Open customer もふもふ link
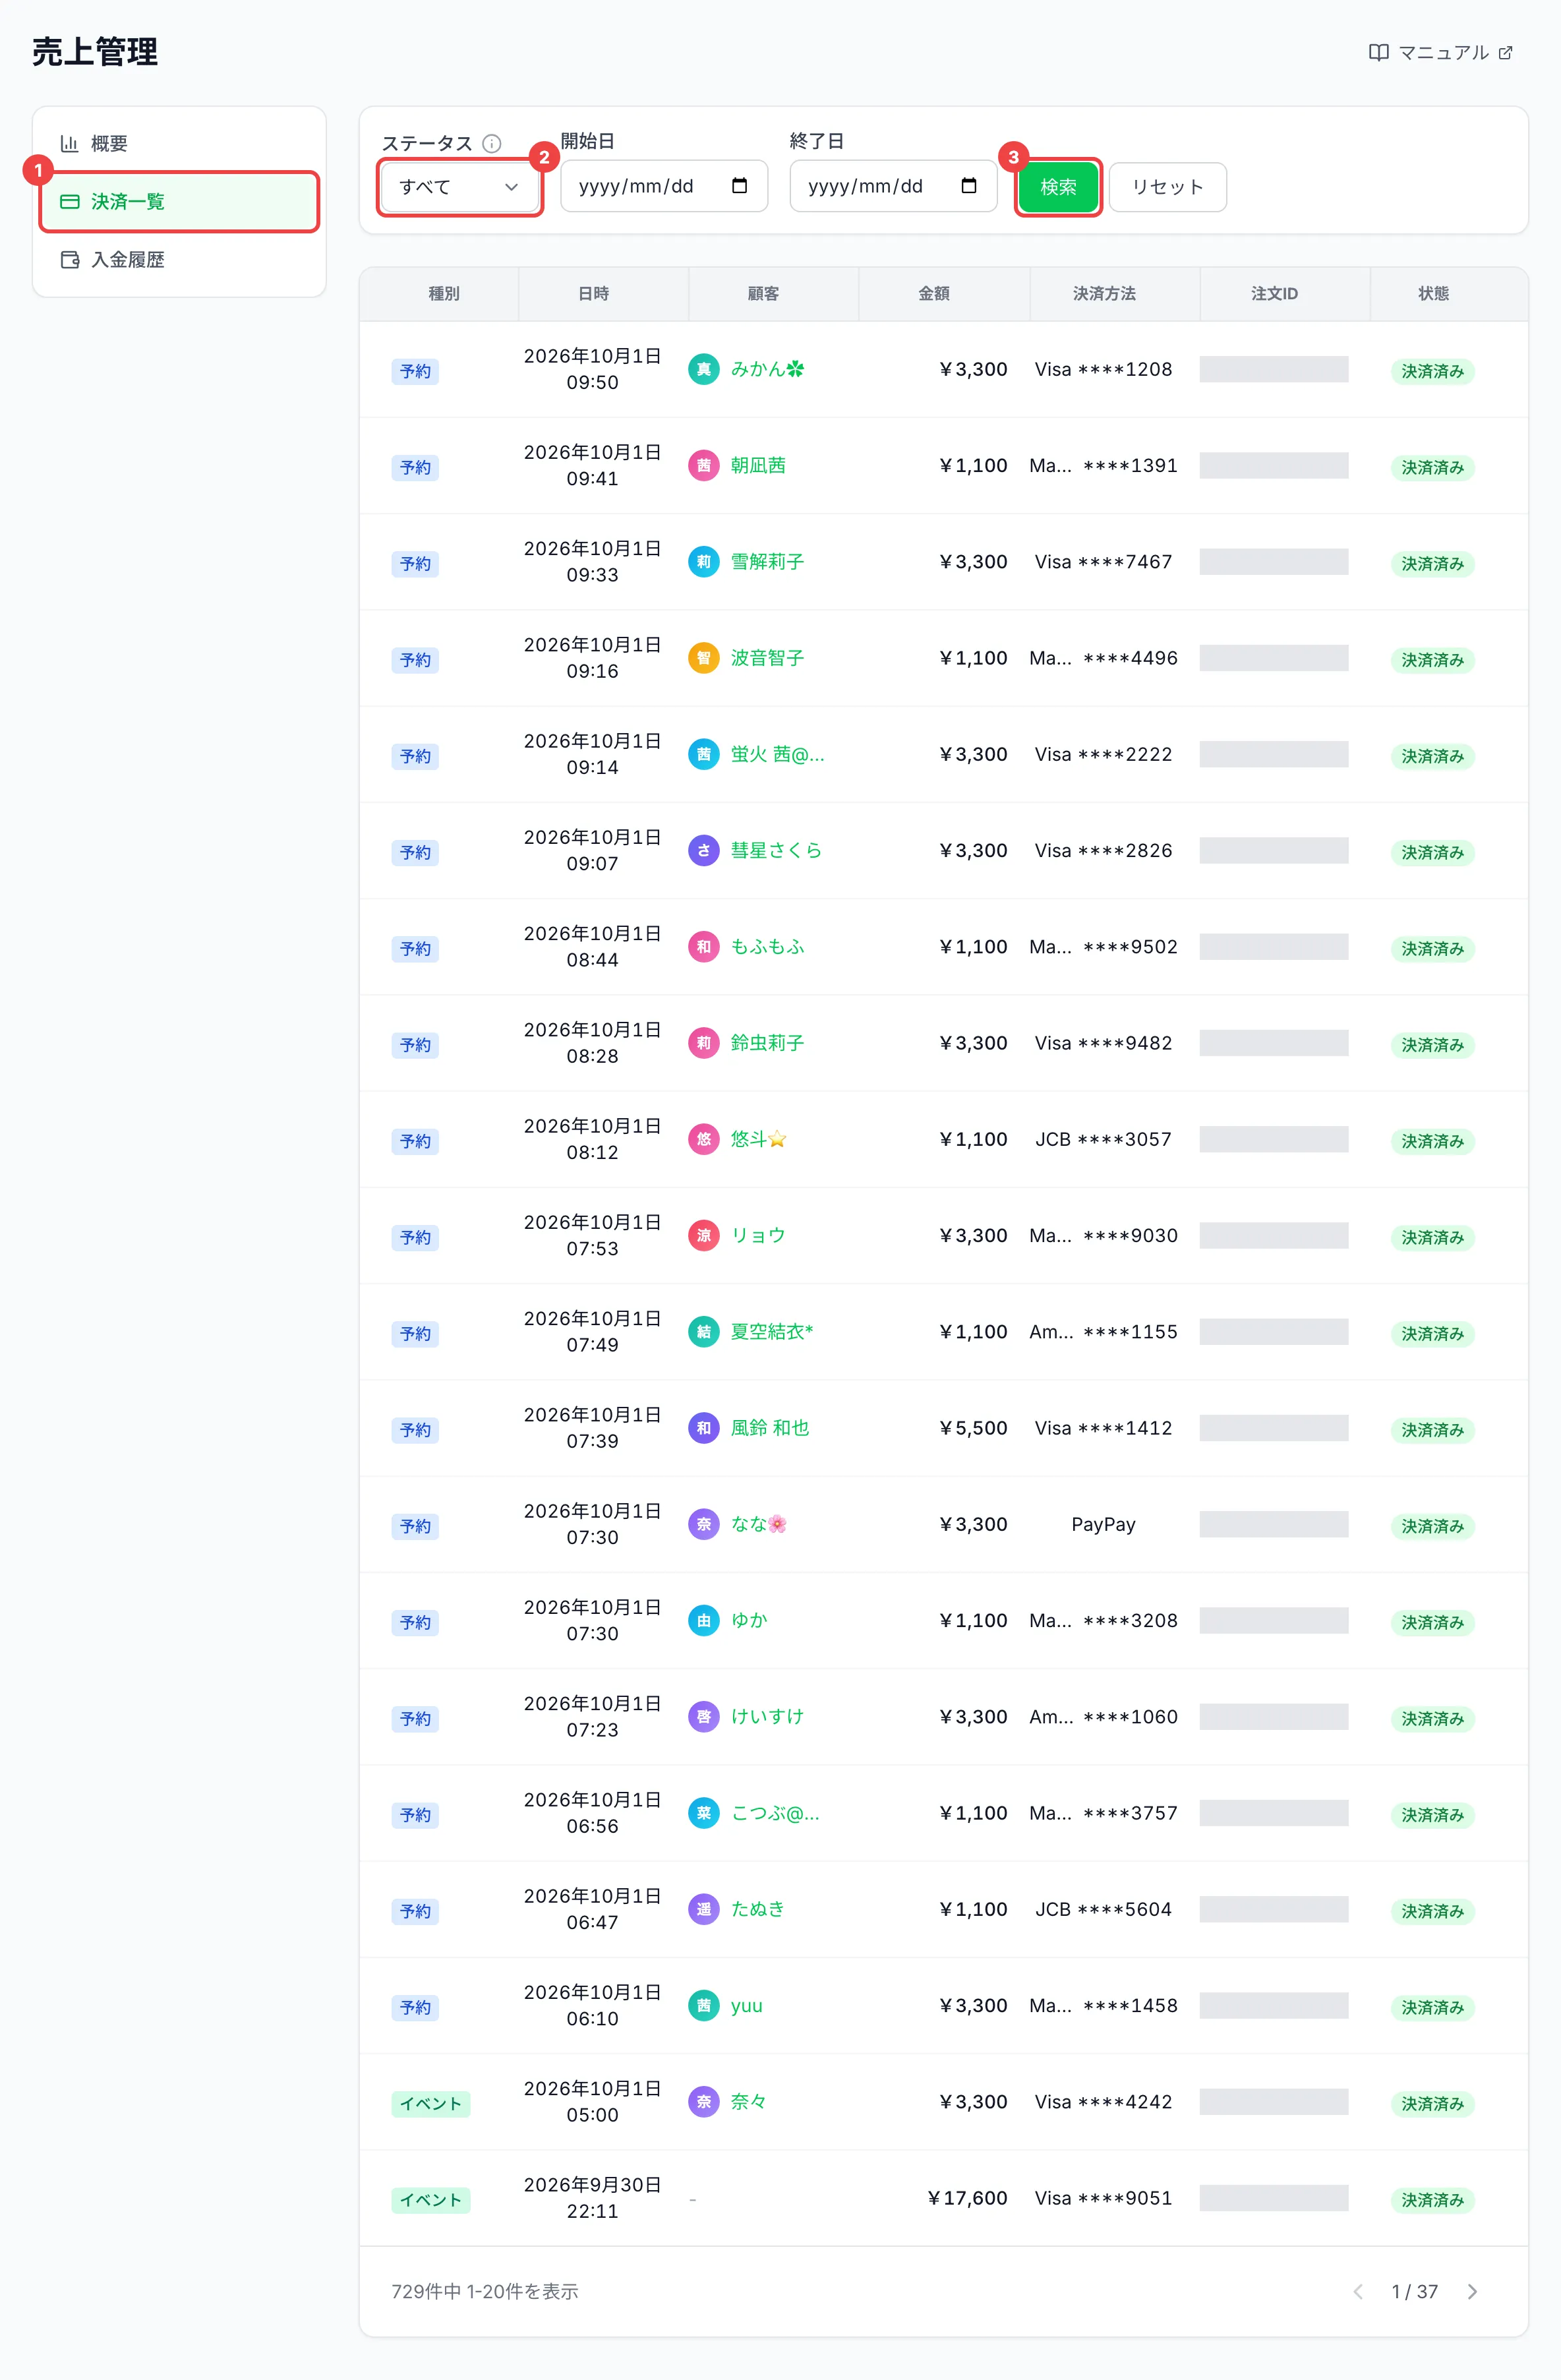This screenshot has width=1561, height=2380. pos(767,947)
